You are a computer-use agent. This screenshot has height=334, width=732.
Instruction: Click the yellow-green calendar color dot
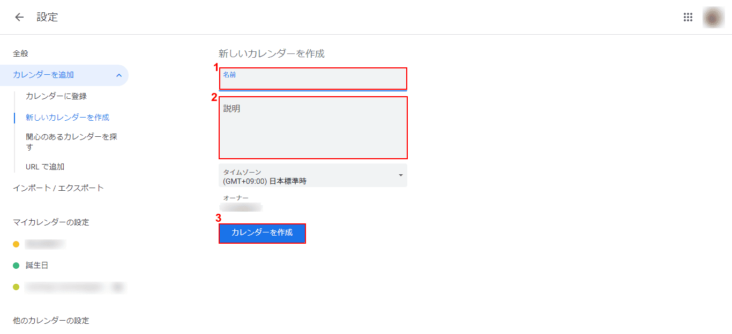pyautogui.click(x=16, y=287)
